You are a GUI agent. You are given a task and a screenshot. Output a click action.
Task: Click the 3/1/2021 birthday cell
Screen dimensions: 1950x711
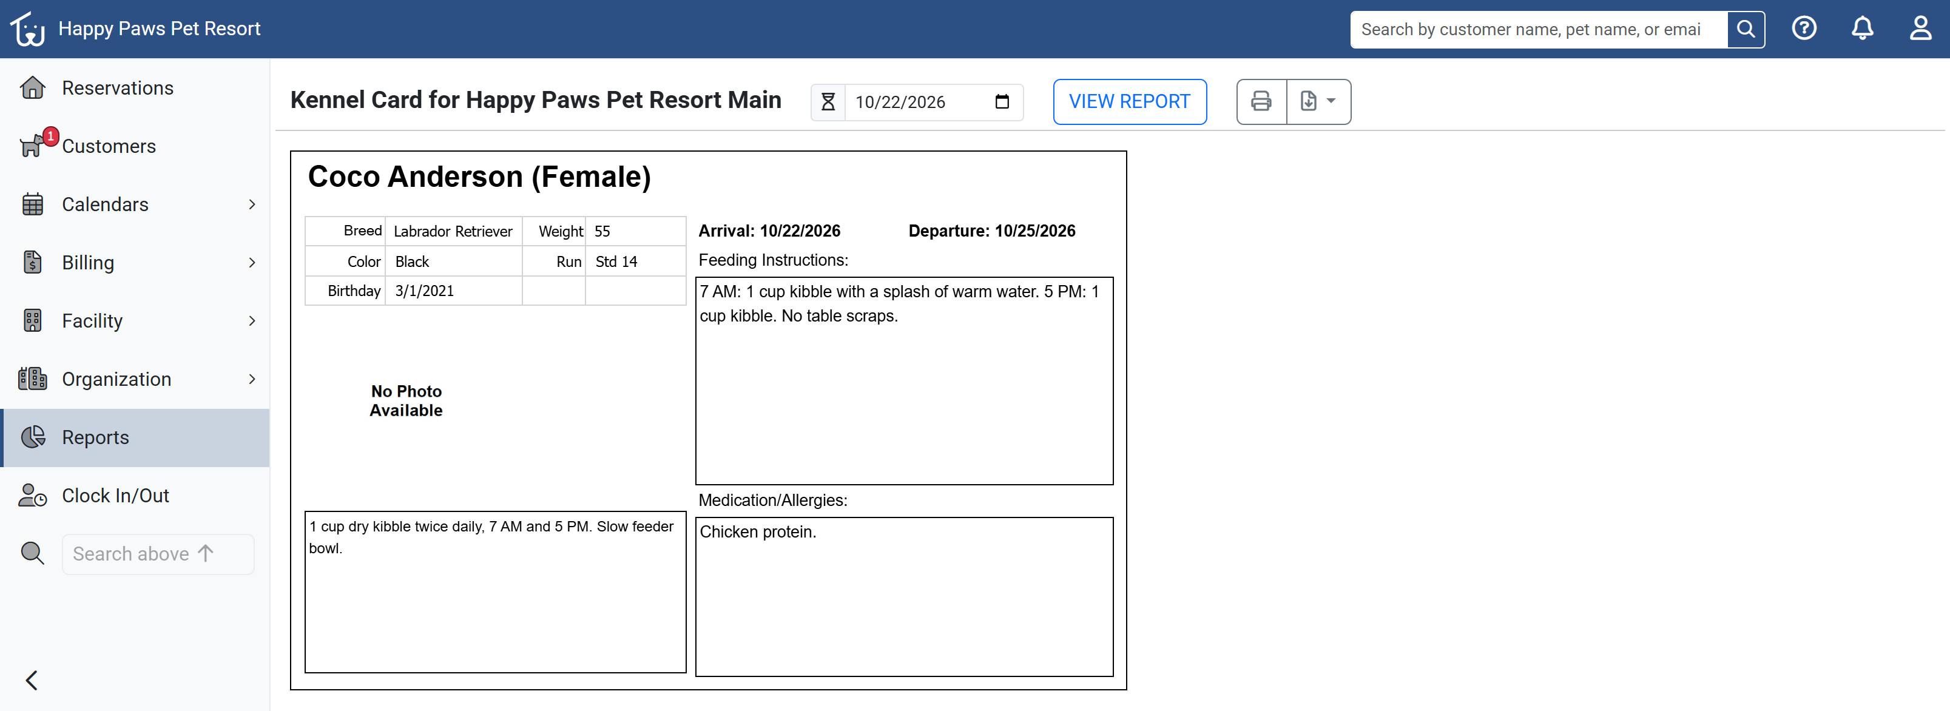pos(453,291)
